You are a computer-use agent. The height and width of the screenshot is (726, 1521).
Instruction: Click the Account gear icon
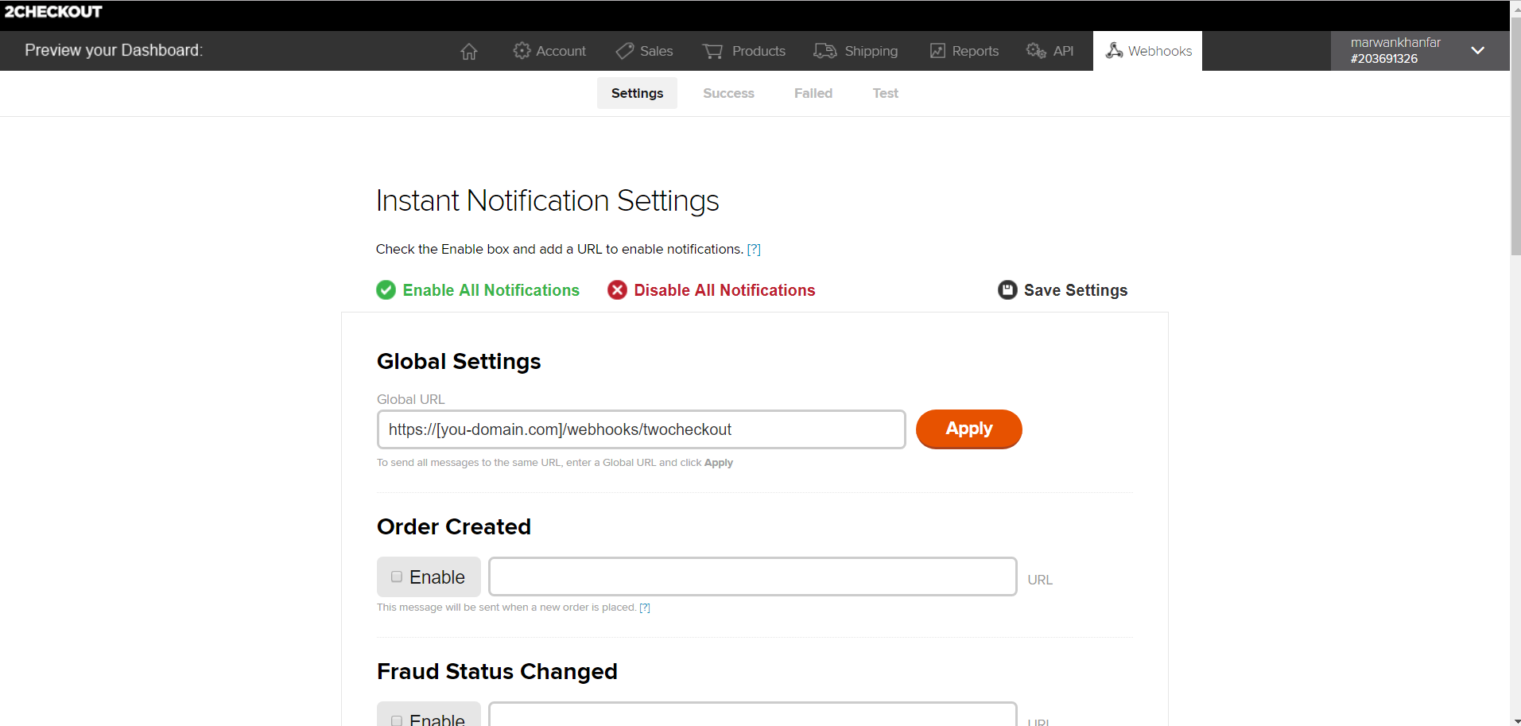point(522,51)
